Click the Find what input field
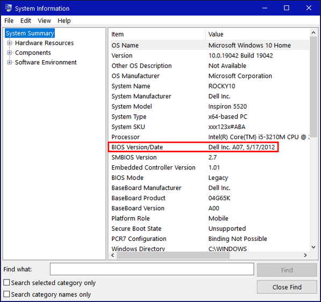The image size is (321, 302). [152, 269]
